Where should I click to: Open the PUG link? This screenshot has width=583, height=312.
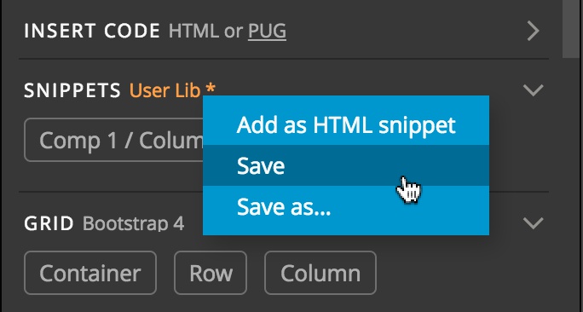[x=267, y=31]
